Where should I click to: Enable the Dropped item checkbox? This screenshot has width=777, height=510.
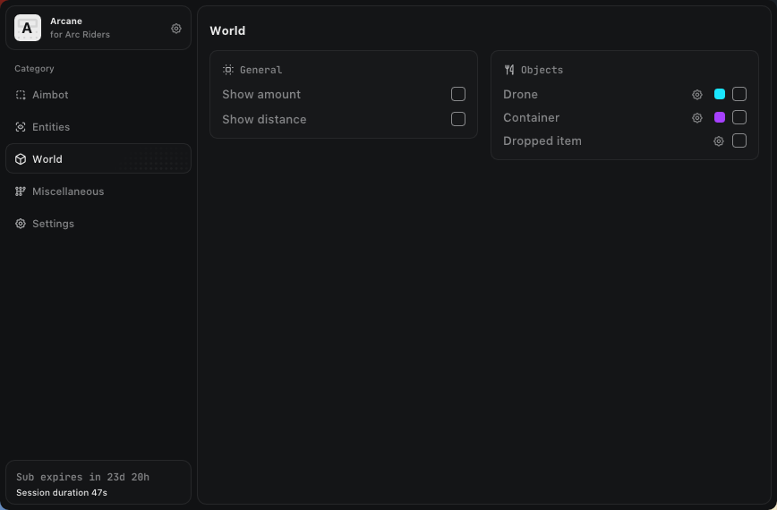tap(739, 140)
